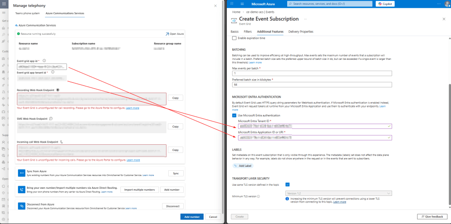451x224 pixels.
Task: Copy the Recording Web Hook Endpoint
Action: pos(175,98)
